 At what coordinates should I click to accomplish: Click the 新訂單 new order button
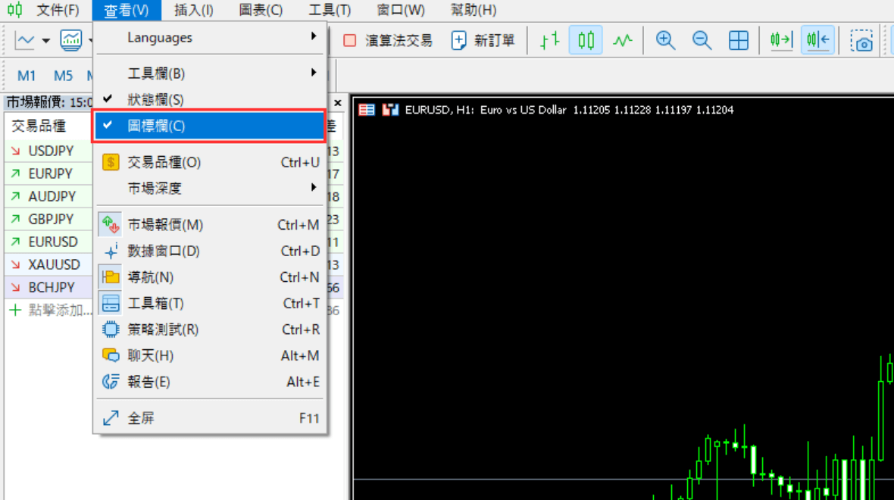pyautogui.click(x=483, y=41)
